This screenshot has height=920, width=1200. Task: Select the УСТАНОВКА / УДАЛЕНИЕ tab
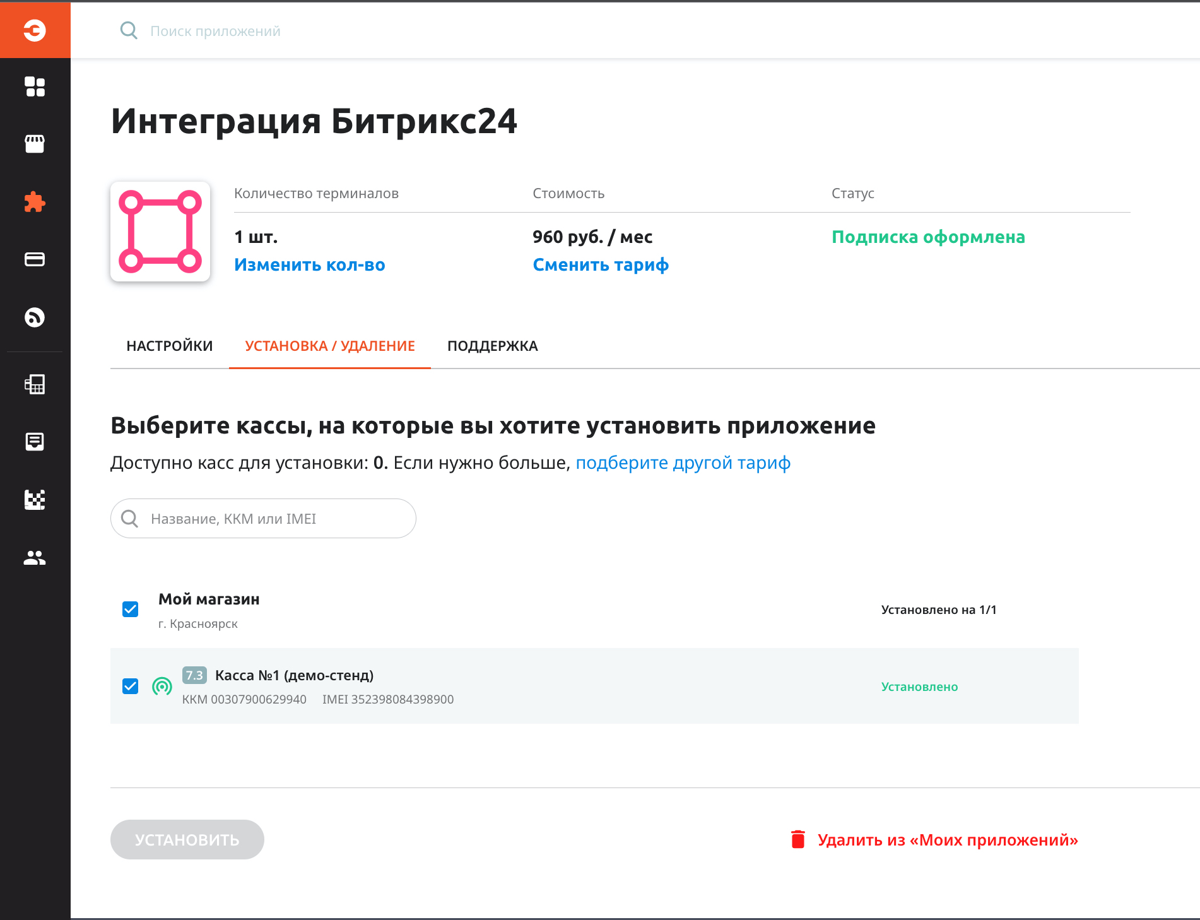[329, 346]
